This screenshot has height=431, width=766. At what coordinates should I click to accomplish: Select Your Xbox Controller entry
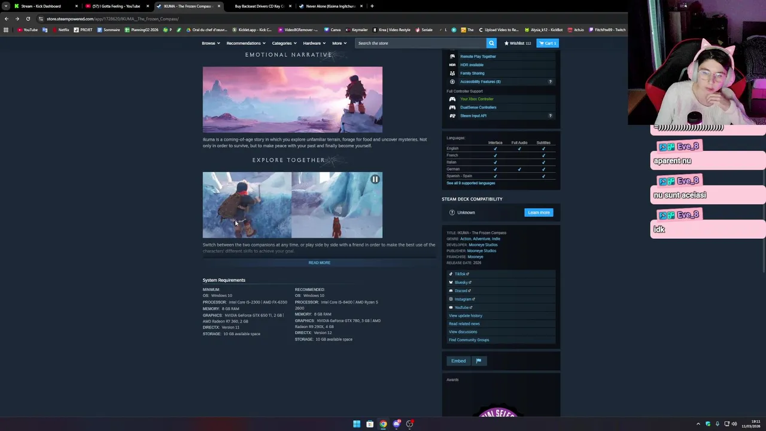476,99
